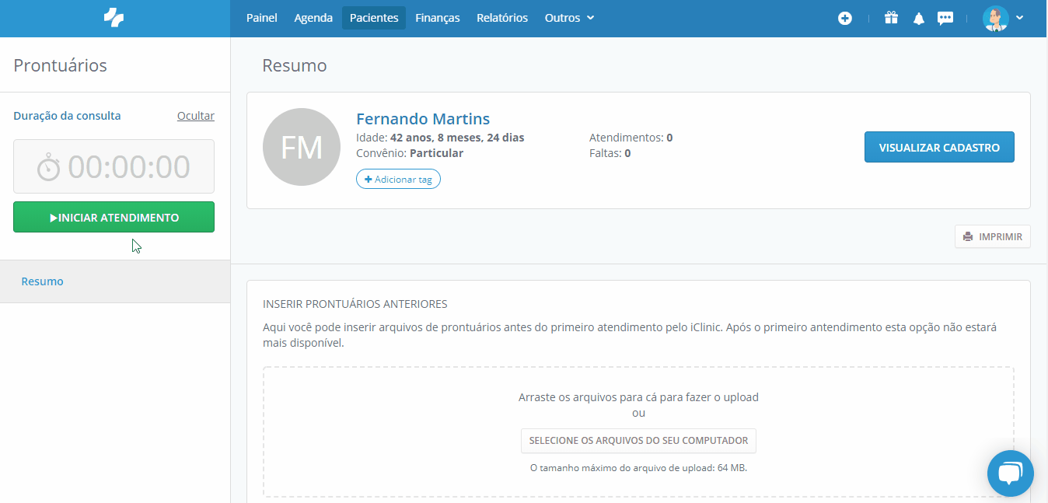Click the Convênio: Particular text

point(410,153)
